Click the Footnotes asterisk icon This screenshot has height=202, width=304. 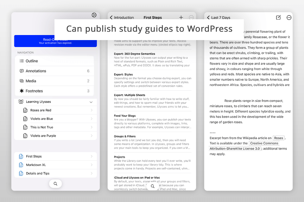point(22,91)
